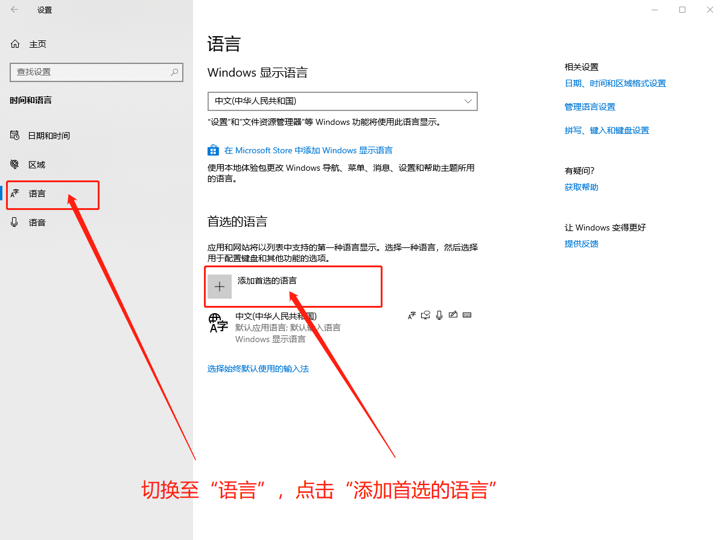Click the display language feature icon

pos(412,315)
